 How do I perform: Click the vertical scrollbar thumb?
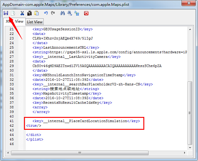click(x=190, y=113)
